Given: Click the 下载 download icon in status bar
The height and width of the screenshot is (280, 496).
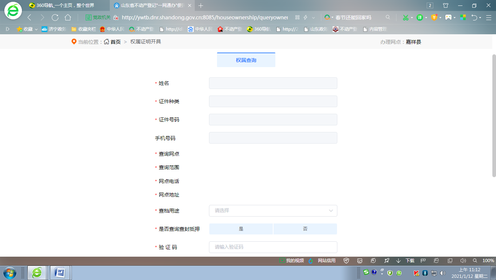Looking at the screenshot, I should pos(406,261).
